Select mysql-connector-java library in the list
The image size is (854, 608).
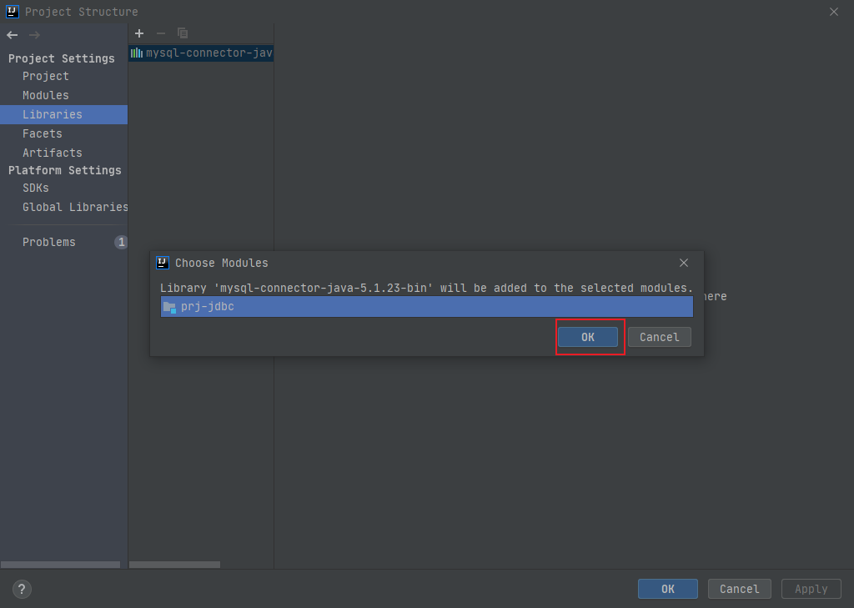pos(201,53)
